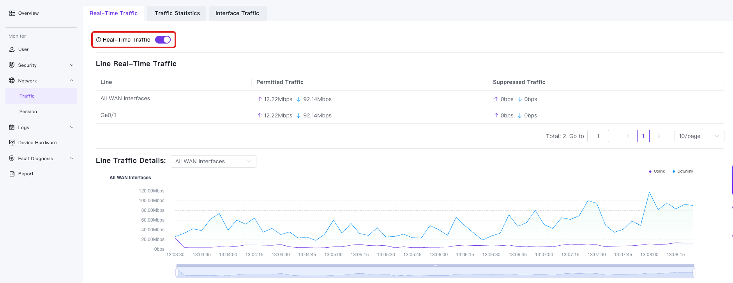Click the left handle of the chart zoom slider
The height and width of the screenshot is (283, 733).
(x=177, y=272)
